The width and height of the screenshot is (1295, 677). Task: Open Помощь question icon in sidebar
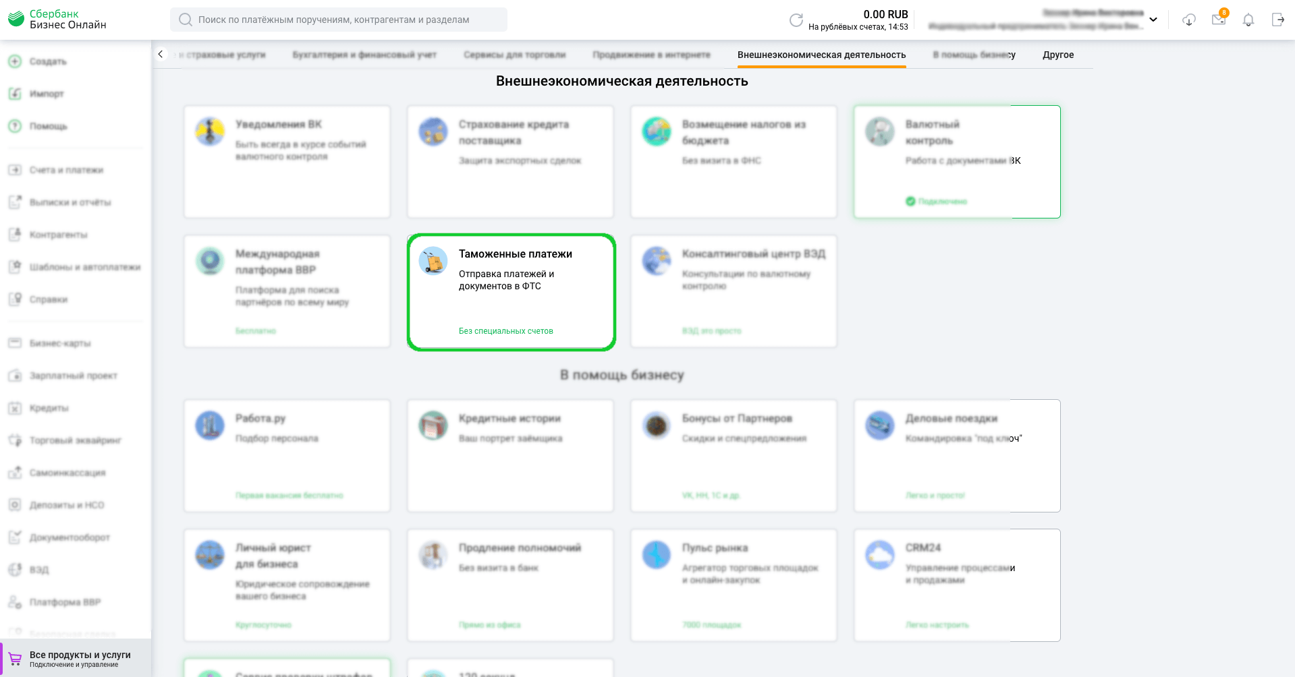coord(15,126)
